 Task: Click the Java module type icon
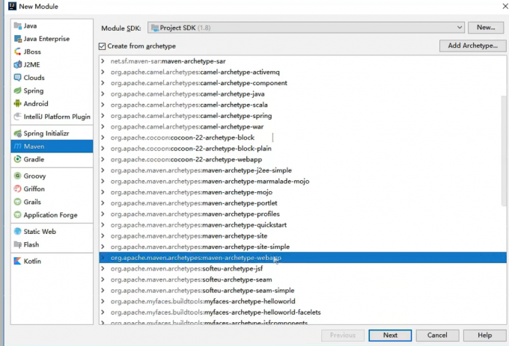17,25
